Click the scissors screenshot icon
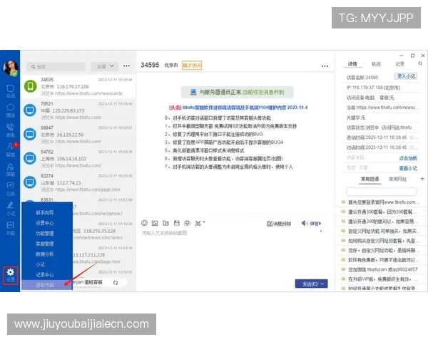Image resolution: width=428 pixels, height=342 pixels. pos(198,223)
